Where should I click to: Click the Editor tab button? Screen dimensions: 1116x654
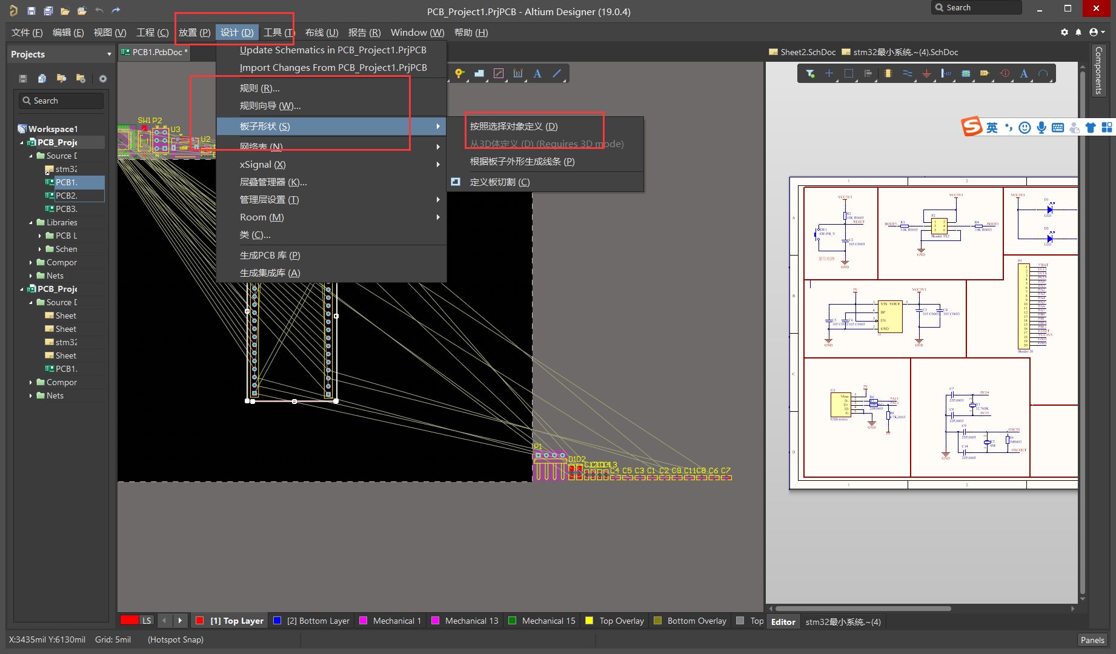783,622
